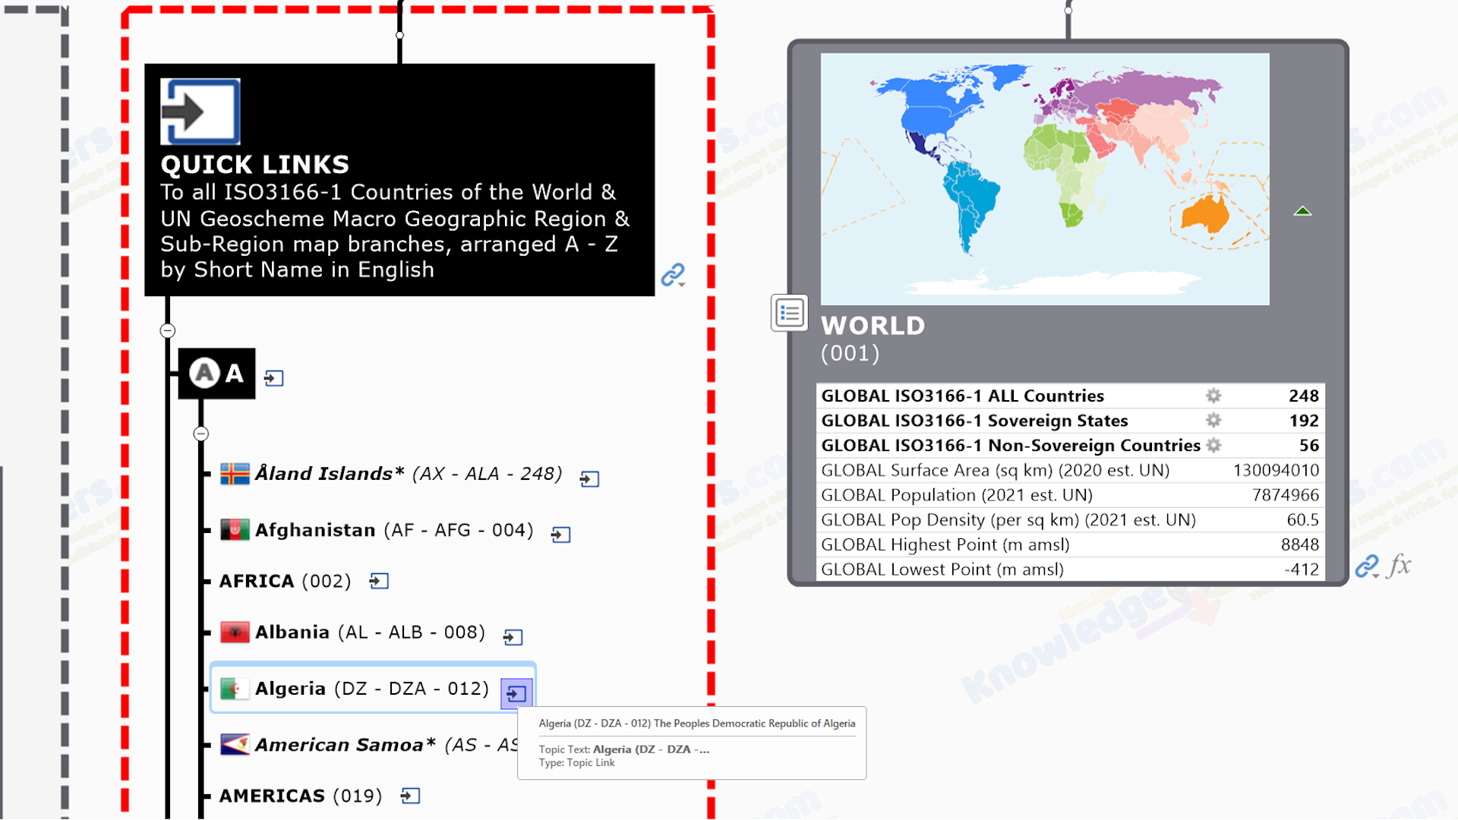The width and height of the screenshot is (1458, 820).
Task: Click the value 192 for Sovereign States
Action: tap(1304, 421)
